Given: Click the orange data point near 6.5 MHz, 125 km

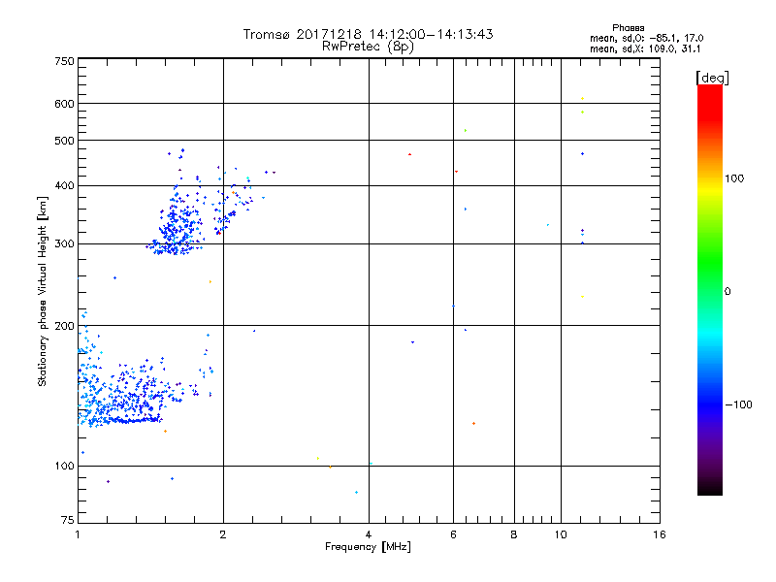Looking at the screenshot, I should click(473, 424).
